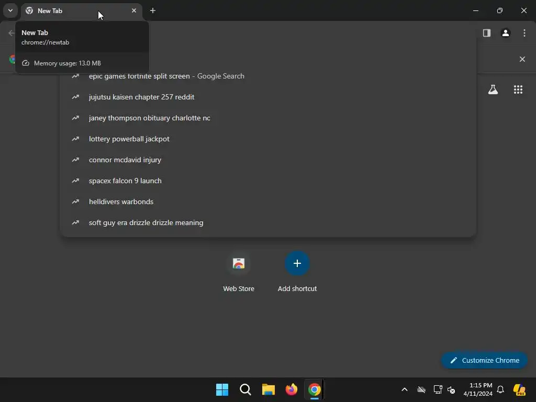Open Windows taskbar search
Viewport: 536px width, 402px height.
pyautogui.click(x=245, y=389)
